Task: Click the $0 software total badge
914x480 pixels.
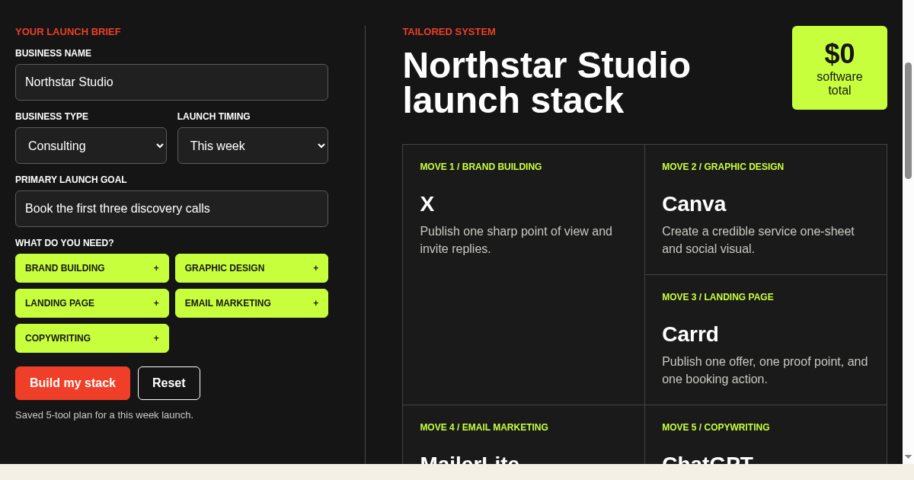Action: [x=839, y=68]
